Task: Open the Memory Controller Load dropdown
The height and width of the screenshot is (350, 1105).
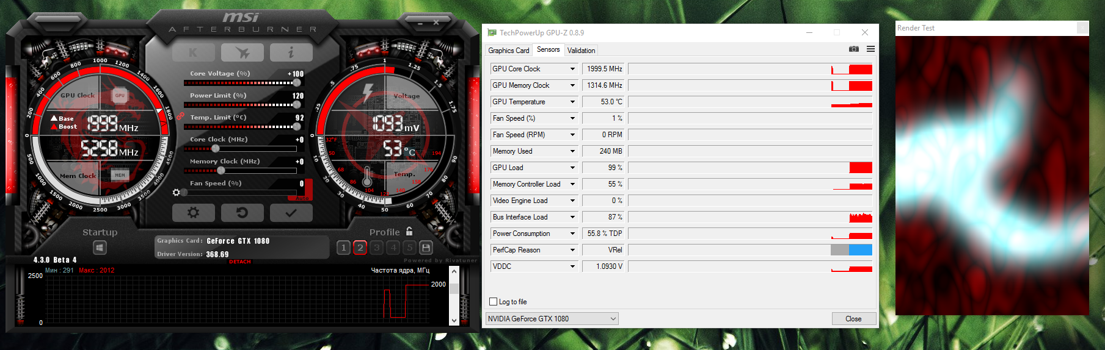Action: click(572, 184)
